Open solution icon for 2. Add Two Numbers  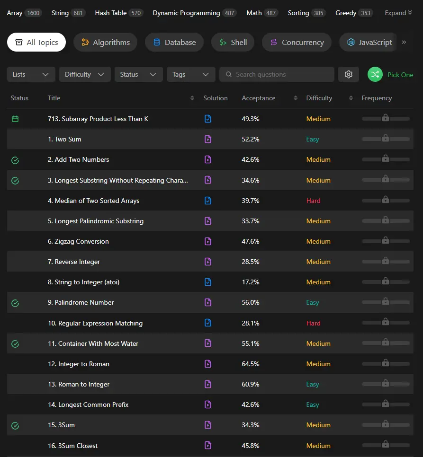coord(207,159)
